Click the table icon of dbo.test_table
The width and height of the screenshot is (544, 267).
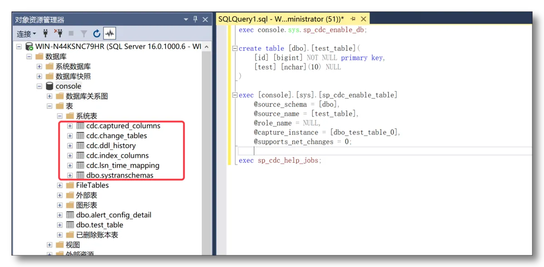point(70,225)
